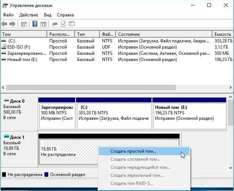Viewport: 234px width, 191px height.
Task: Select the Новый том (E:) partition block
Action: [x=189, y=113]
